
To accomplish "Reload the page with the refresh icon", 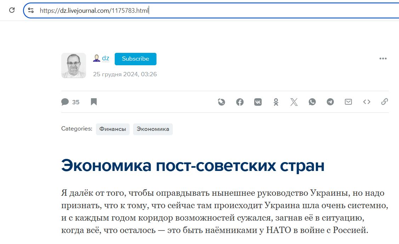I will tap(12, 10).
